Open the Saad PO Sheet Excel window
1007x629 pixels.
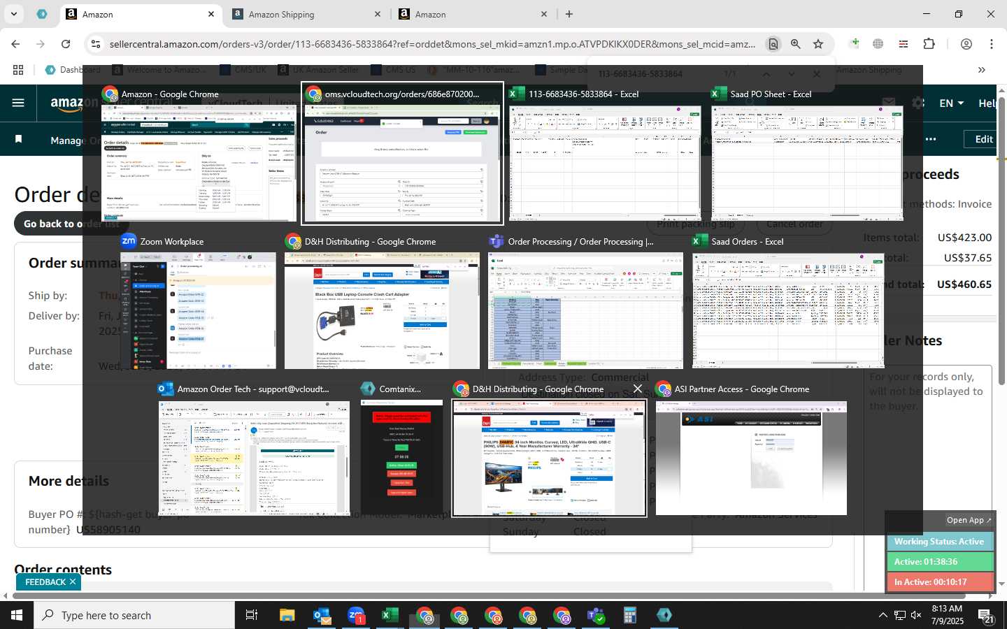tap(807, 163)
